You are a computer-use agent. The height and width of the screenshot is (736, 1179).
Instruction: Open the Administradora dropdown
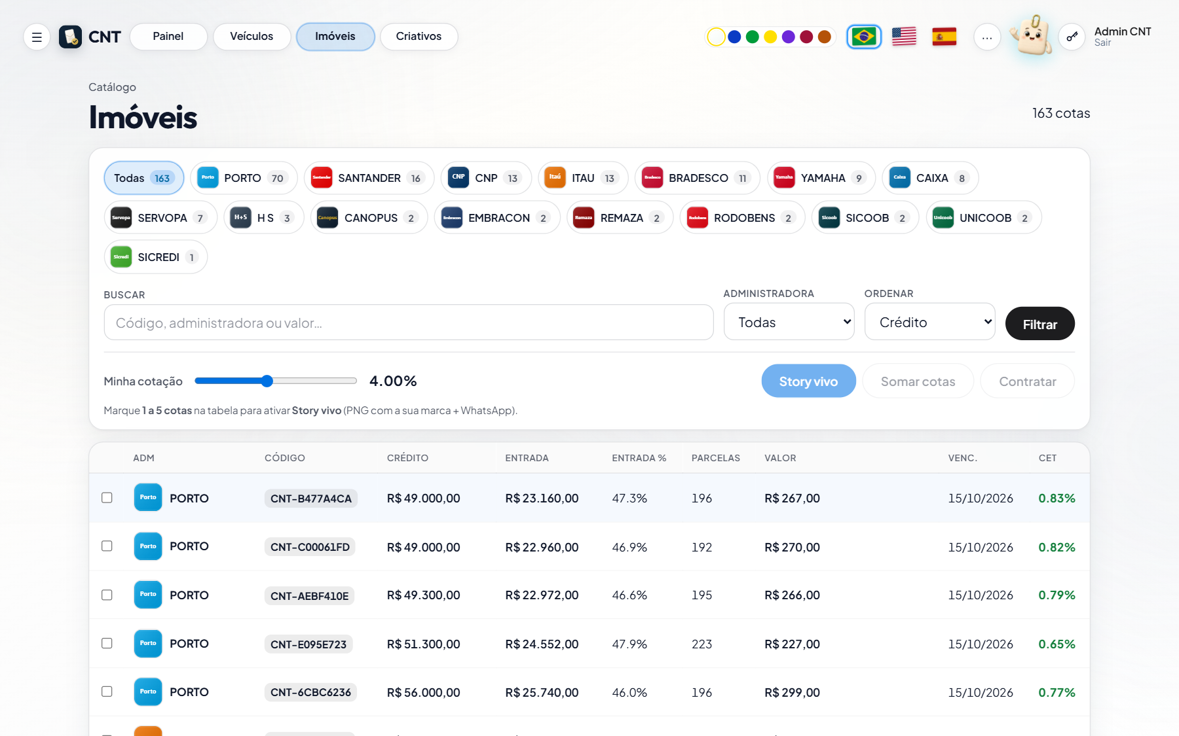pos(789,322)
